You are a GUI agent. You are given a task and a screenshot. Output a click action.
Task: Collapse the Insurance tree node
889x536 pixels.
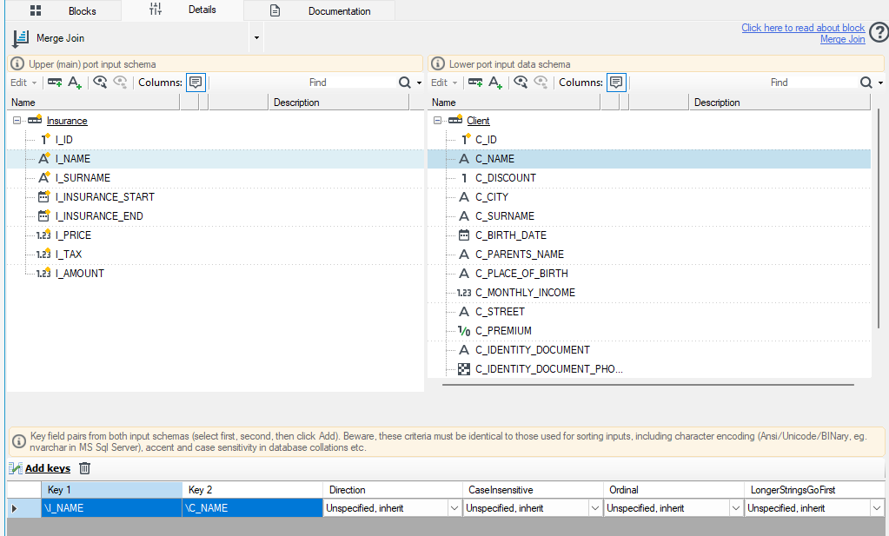pyautogui.click(x=17, y=120)
